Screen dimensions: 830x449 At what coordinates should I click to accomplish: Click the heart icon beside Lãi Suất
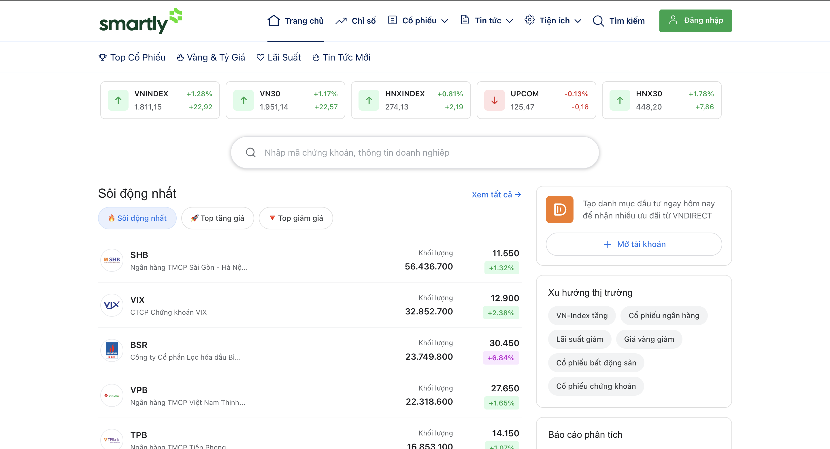pyautogui.click(x=260, y=57)
